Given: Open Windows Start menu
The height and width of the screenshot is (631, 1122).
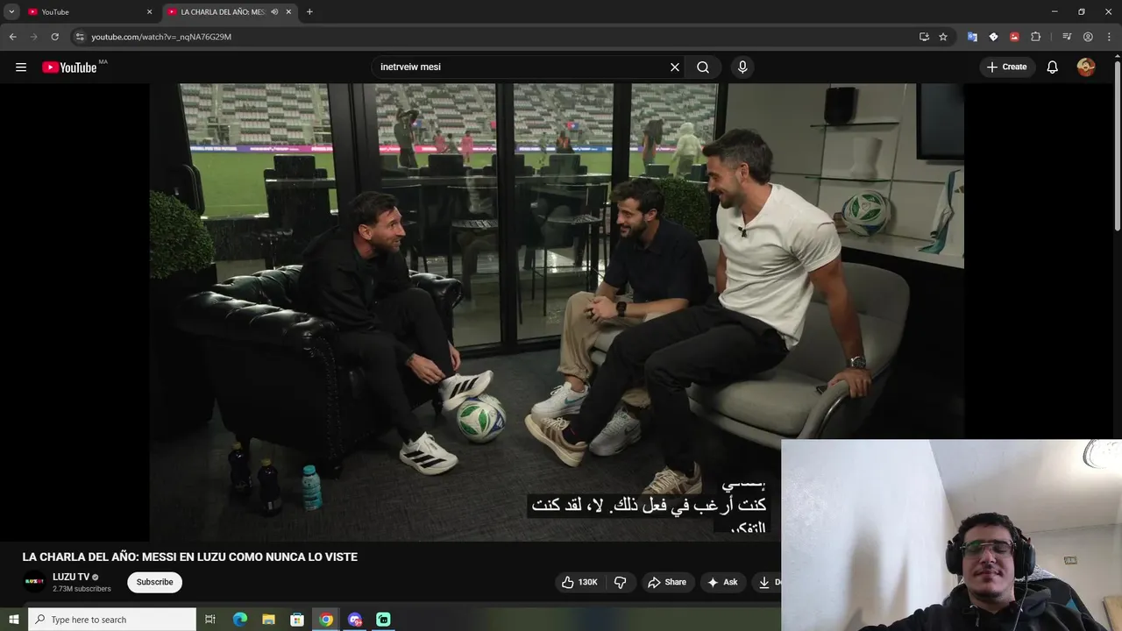Looking at the screenshot, I should (x=13, y=620).
